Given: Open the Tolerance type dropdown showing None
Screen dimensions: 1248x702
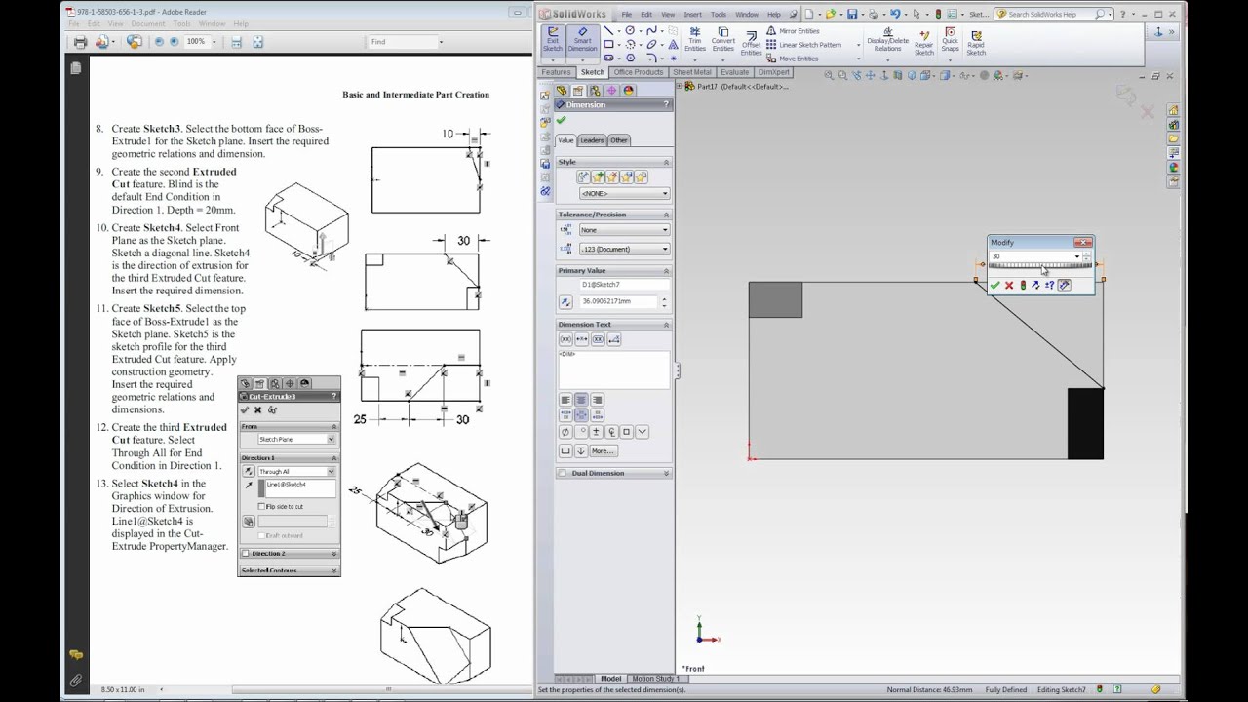Looking at the screenshot, I should click(x=624, y=230).
